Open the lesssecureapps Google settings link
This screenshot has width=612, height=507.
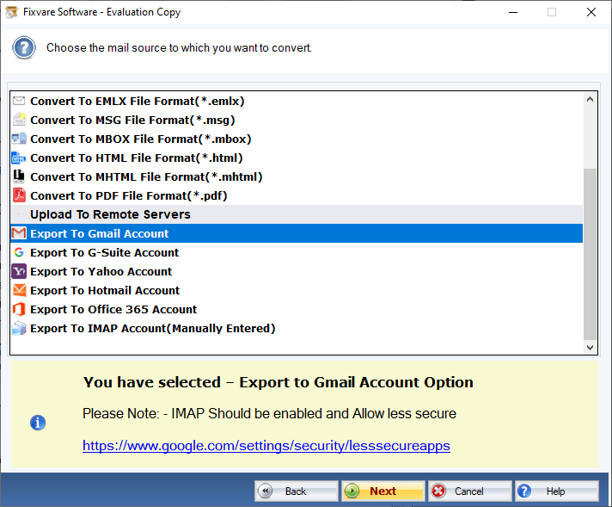click(266, 446)
